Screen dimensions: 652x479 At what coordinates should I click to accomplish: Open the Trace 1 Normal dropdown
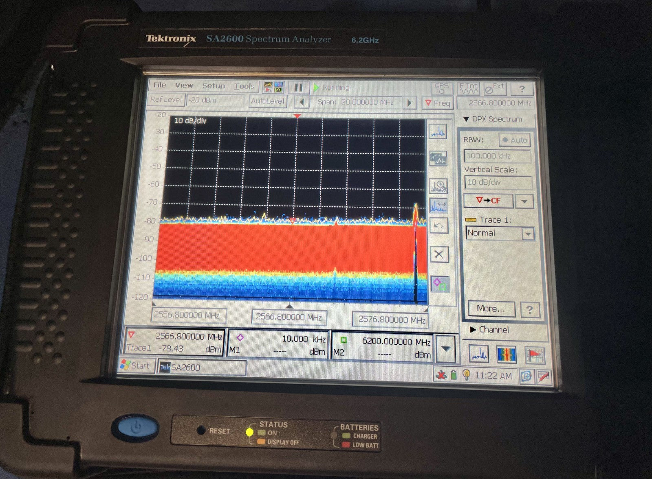pyautogui.click(x=528, y=234)
